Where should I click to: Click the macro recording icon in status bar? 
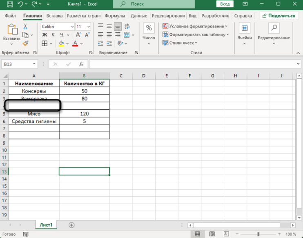(x=25, y=234)
